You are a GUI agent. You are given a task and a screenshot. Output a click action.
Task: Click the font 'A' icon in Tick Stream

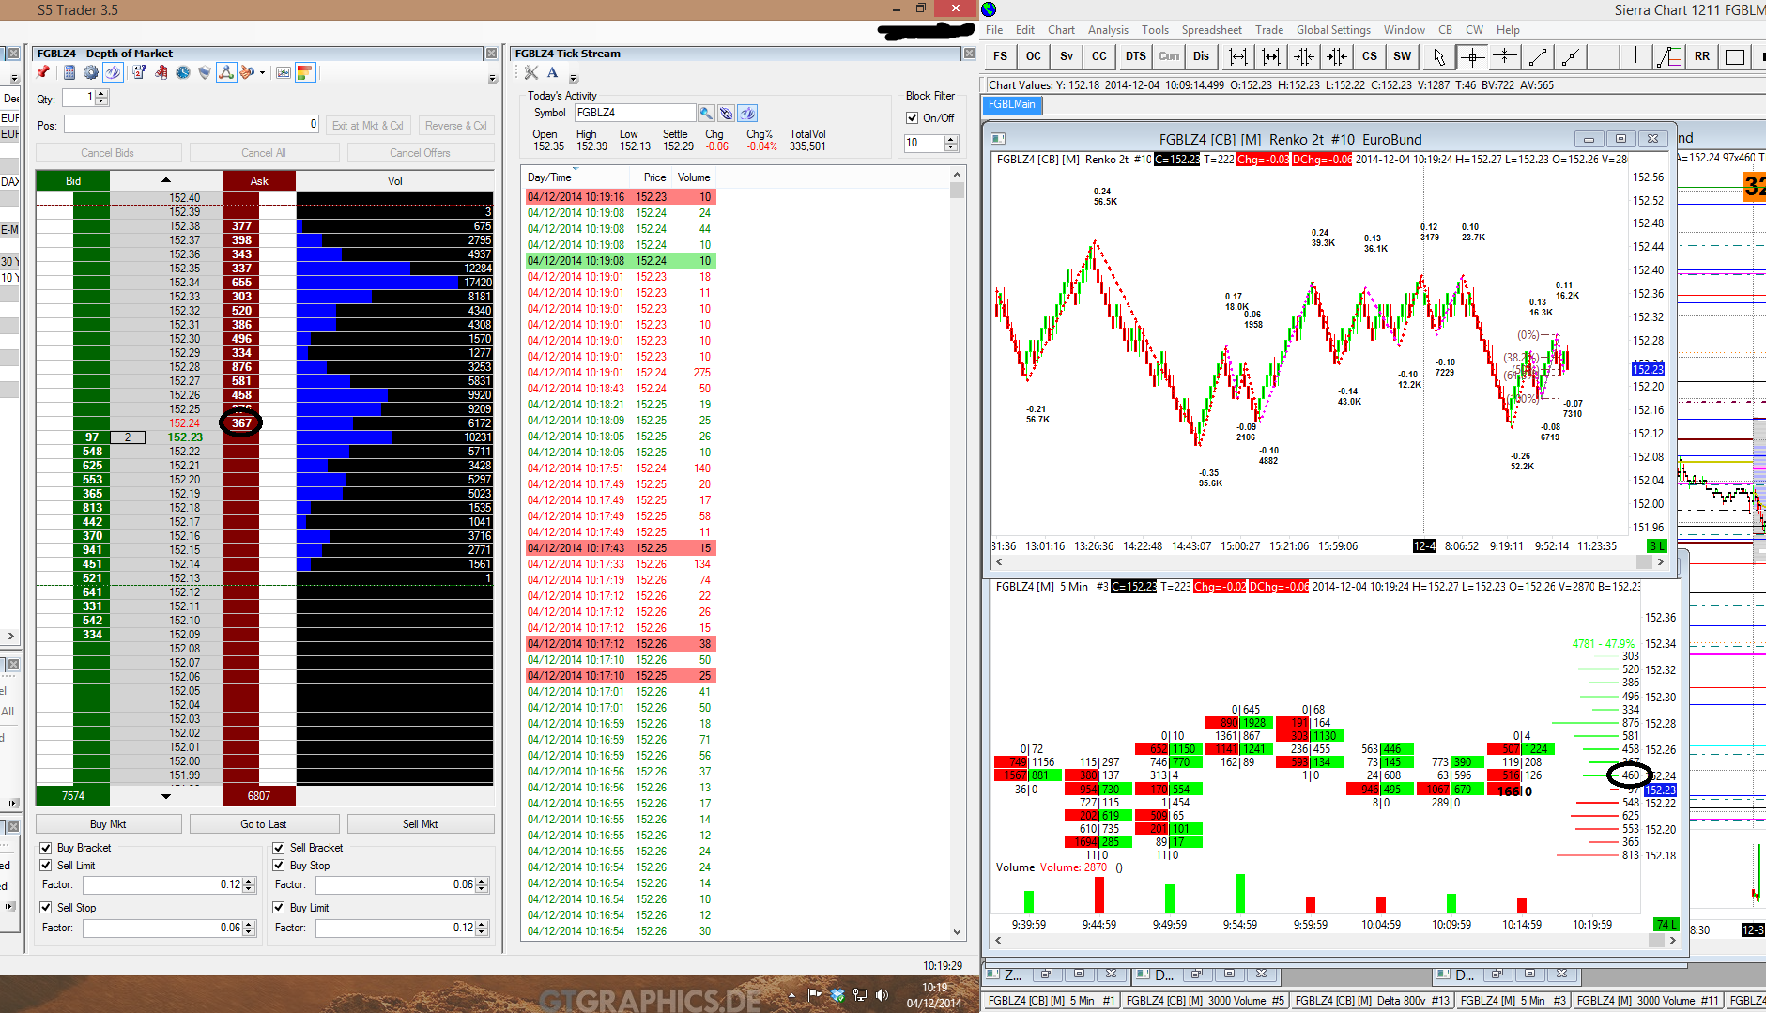point(553,72)
